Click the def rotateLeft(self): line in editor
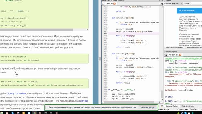202x114 pixels. 123,18
